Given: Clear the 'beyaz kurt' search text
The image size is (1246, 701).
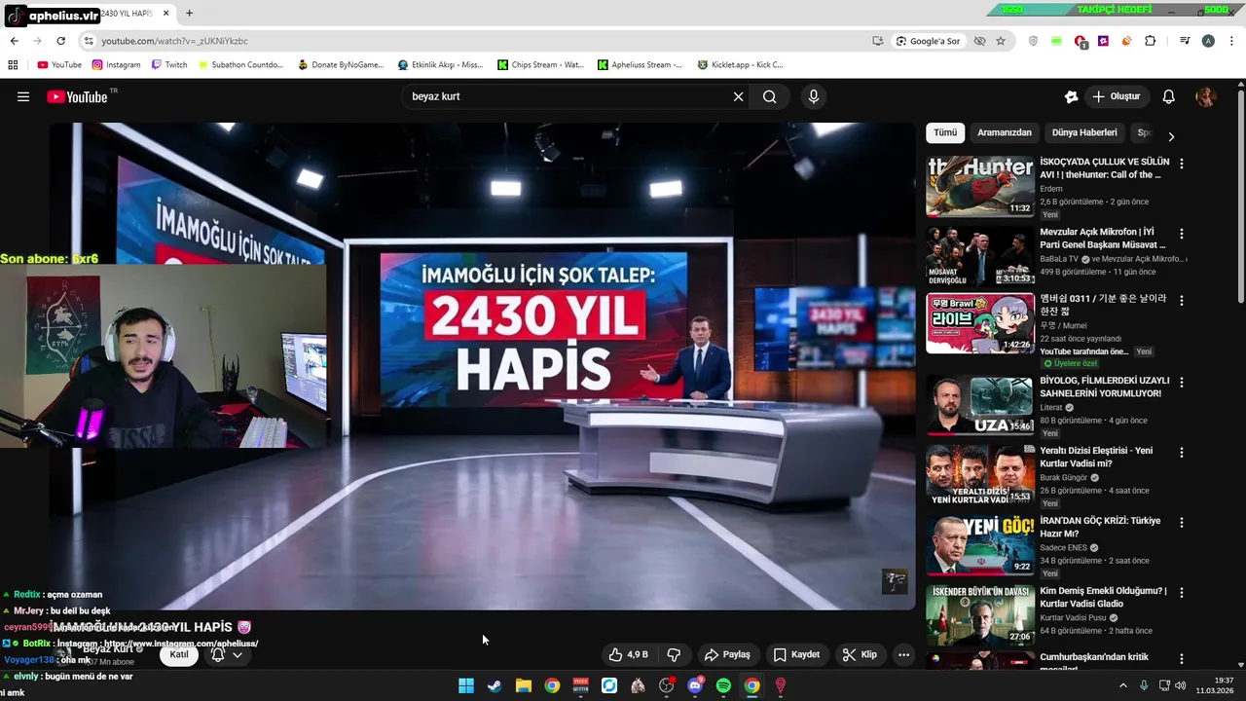Looking at the screenshot, I should click(x=738, y=96).
